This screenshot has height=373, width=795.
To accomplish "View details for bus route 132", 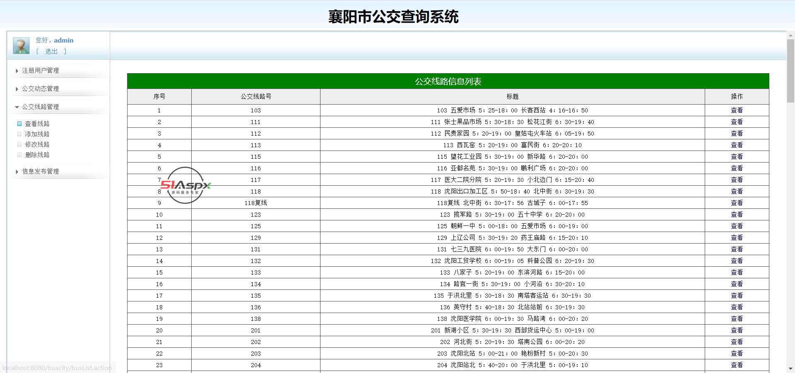I will tap(737, 261).
